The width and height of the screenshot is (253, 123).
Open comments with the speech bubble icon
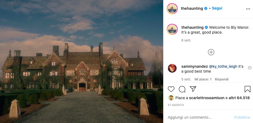tap(182, 89)
